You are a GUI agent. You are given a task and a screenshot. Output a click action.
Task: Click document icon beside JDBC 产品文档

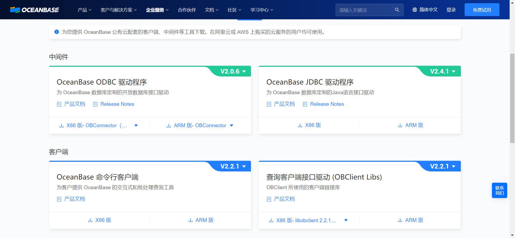pyautogui.click(x=269, y=104)
